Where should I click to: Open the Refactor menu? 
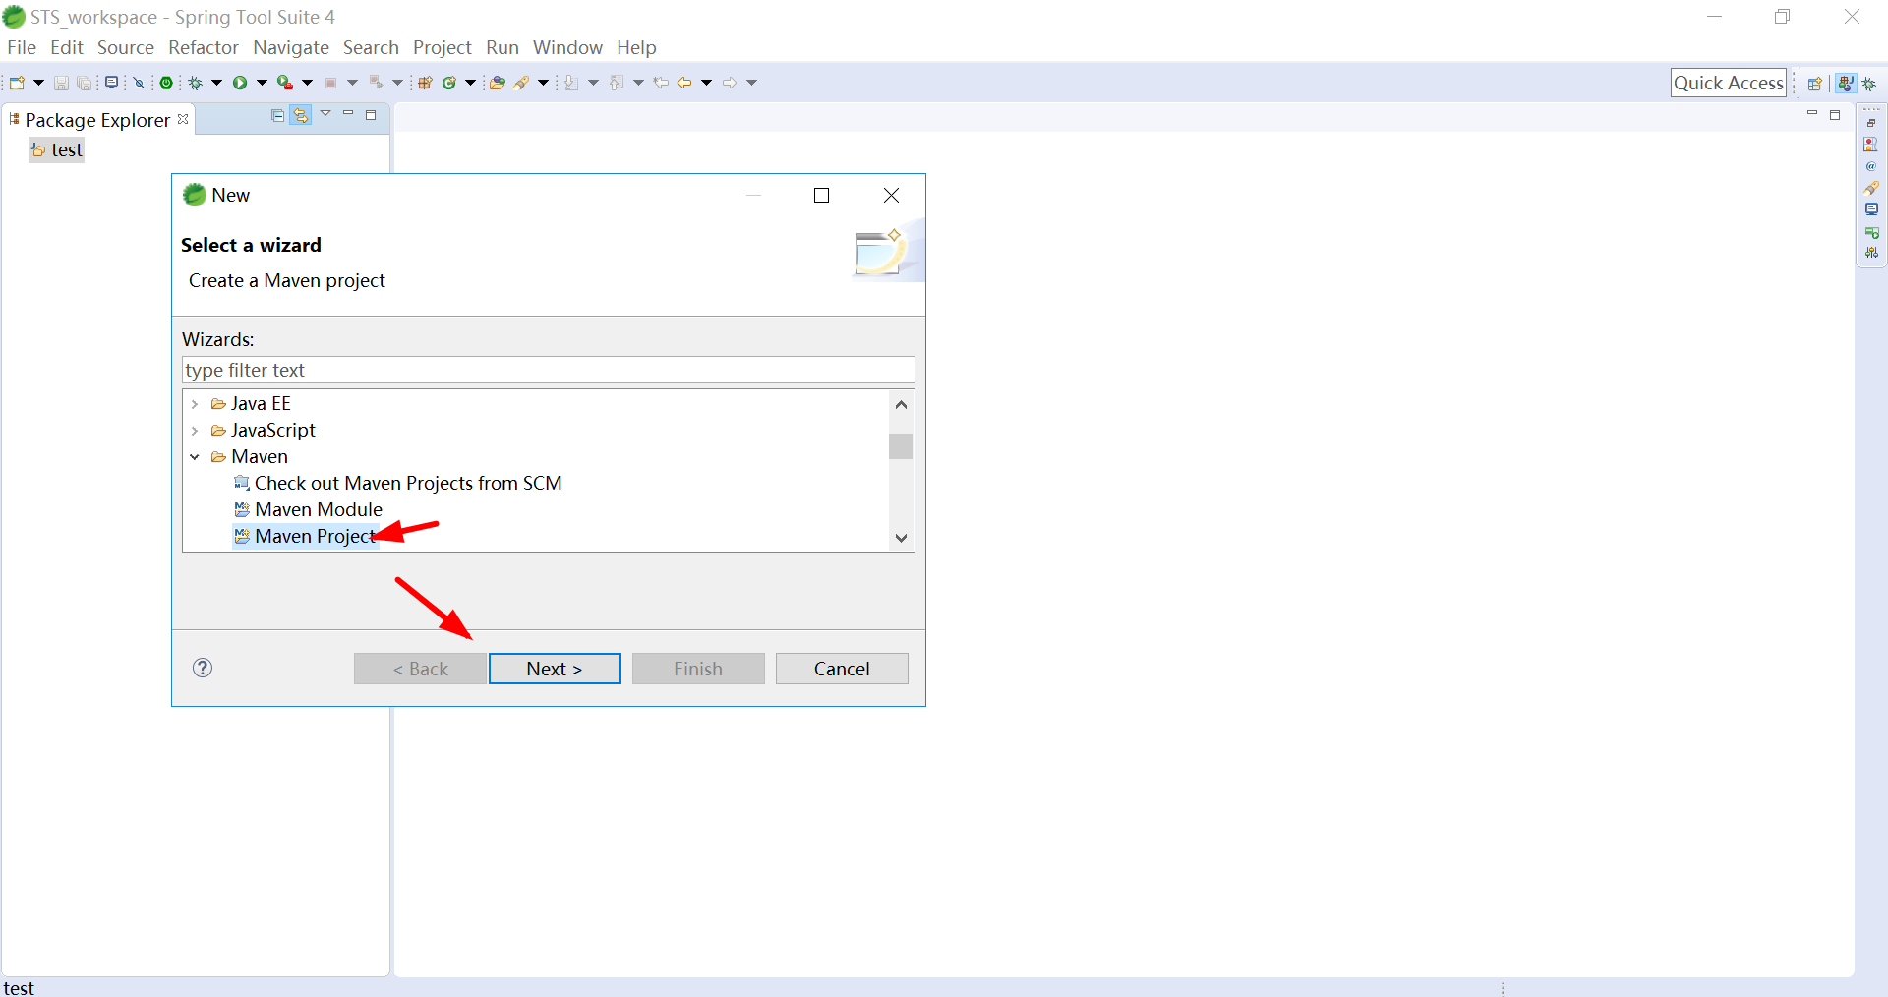tap(204, 47)
